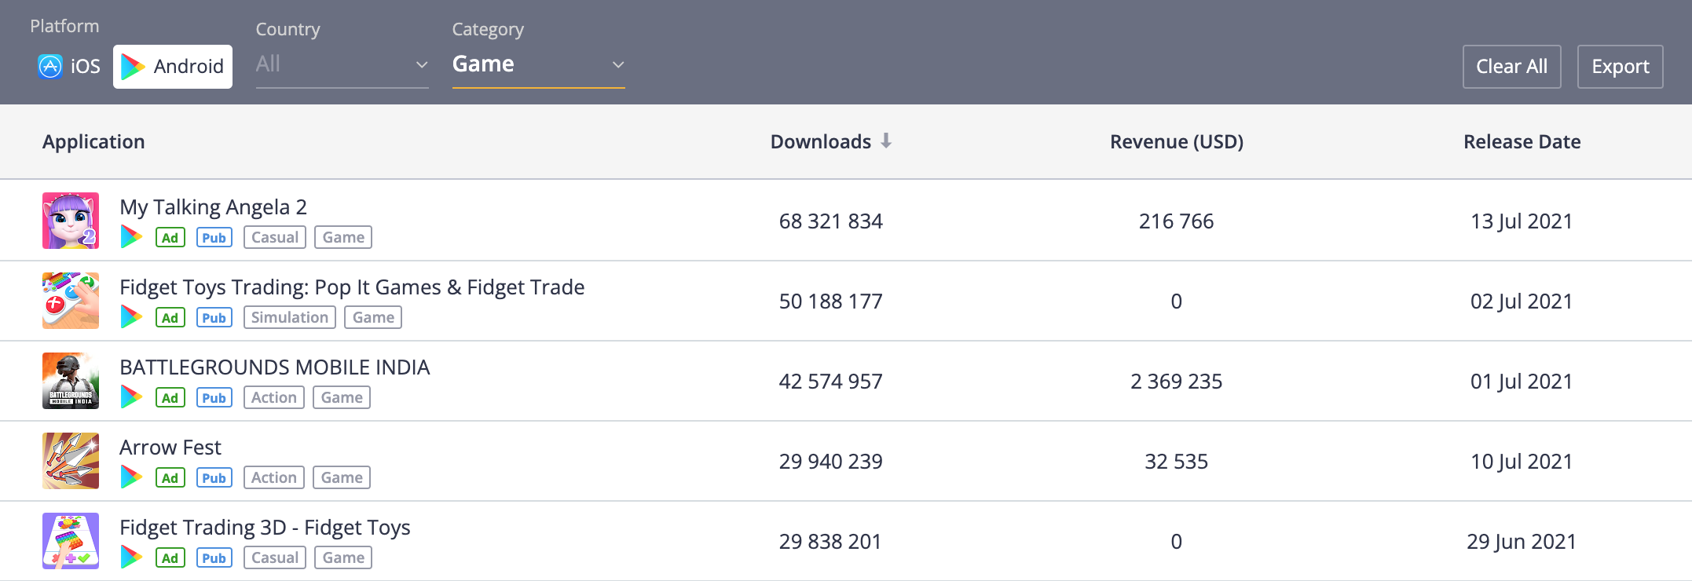Click the Clear All button
Image resolution: width=1692 pixels, height=581 pixels.
tap(1511, 67)
